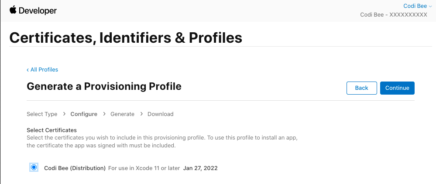
Task: Select the Download step
Action: 161,114
